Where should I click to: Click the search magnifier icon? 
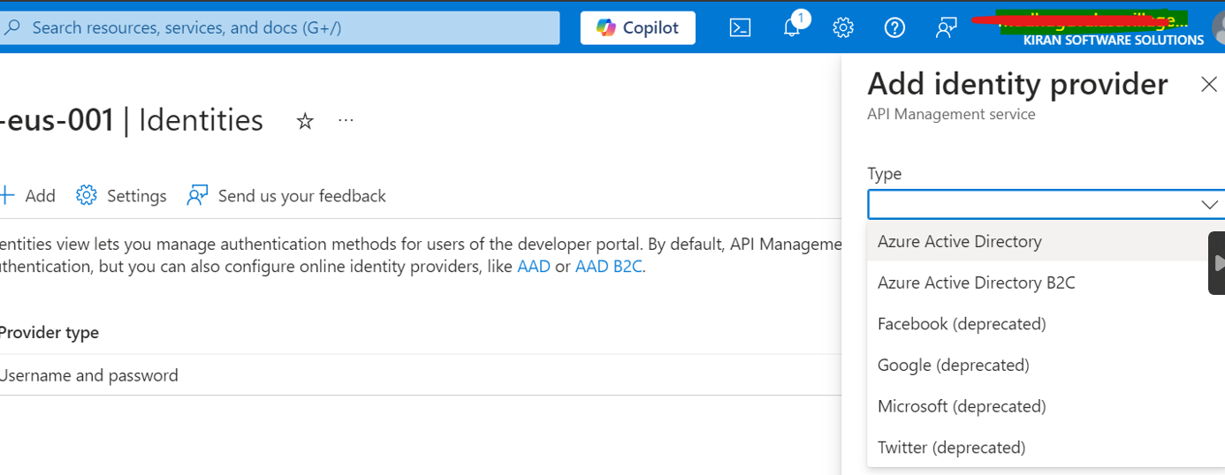click(12, 27)
